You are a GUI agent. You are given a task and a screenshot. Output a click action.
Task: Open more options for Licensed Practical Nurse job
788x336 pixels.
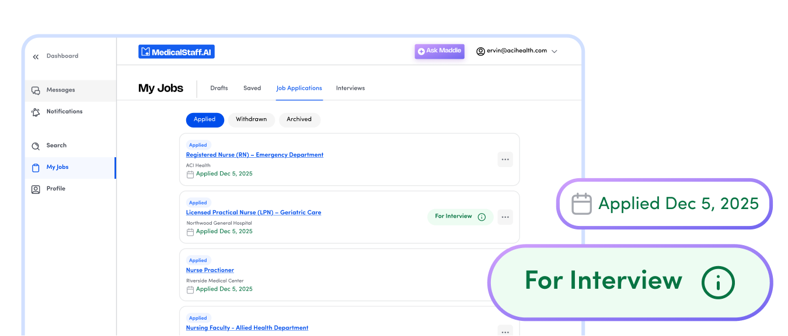coord(505,217)
